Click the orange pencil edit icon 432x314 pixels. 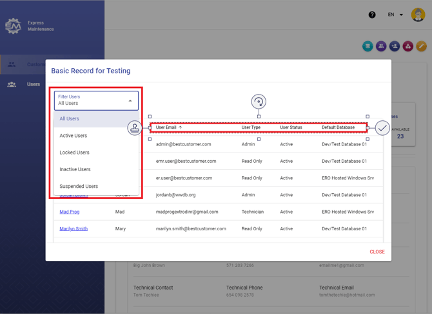421,46
